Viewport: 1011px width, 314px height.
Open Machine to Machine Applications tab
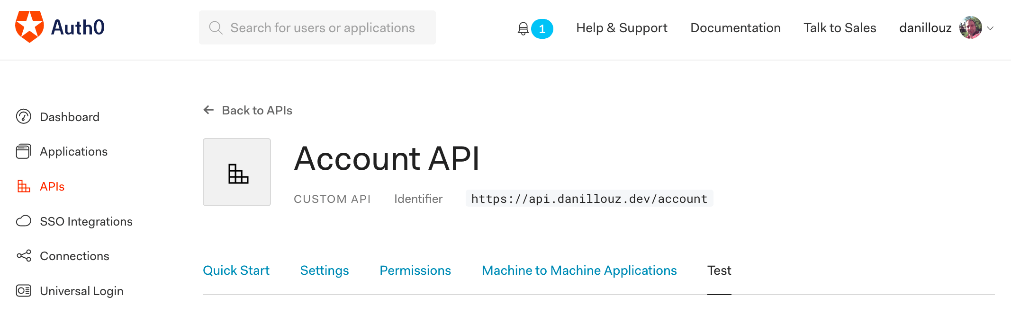(579, 270)
